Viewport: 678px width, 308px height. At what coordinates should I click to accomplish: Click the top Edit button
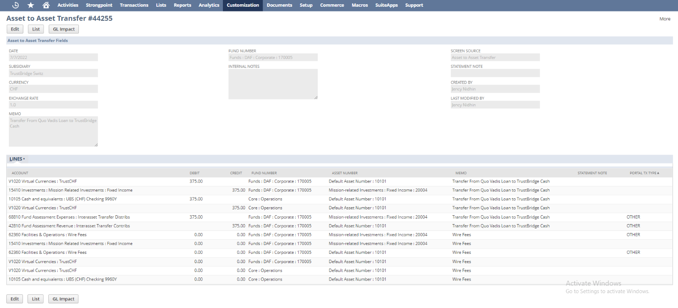pyautogui.click(x=15, y=29)
